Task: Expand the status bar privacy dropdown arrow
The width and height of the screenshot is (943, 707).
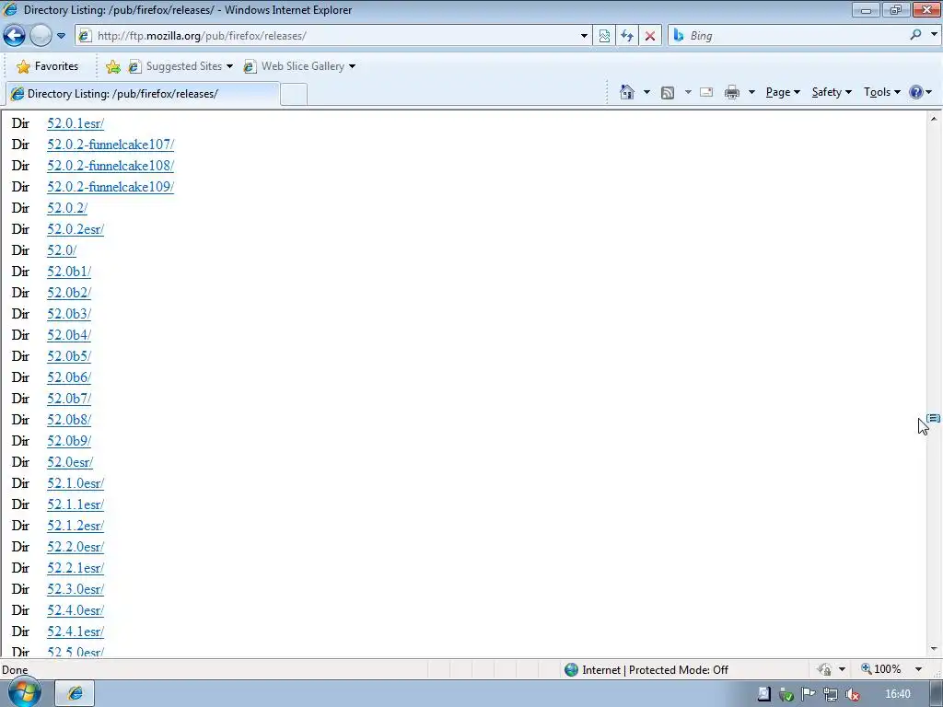Action: click(842, 669)
